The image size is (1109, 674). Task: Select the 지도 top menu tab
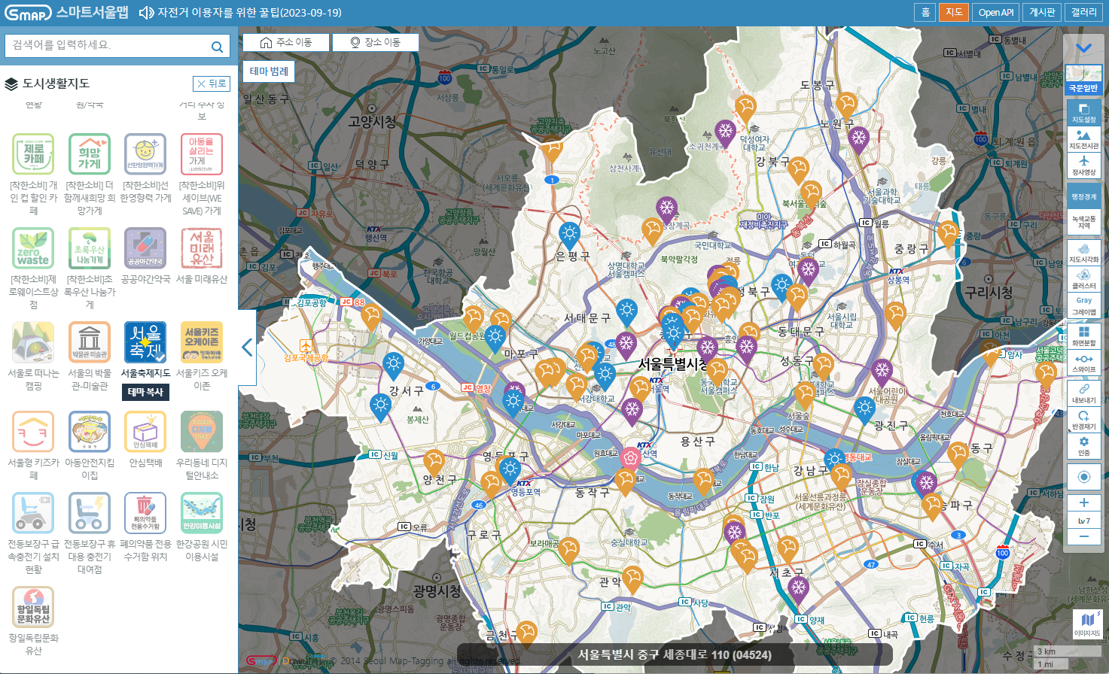point(954,12)
